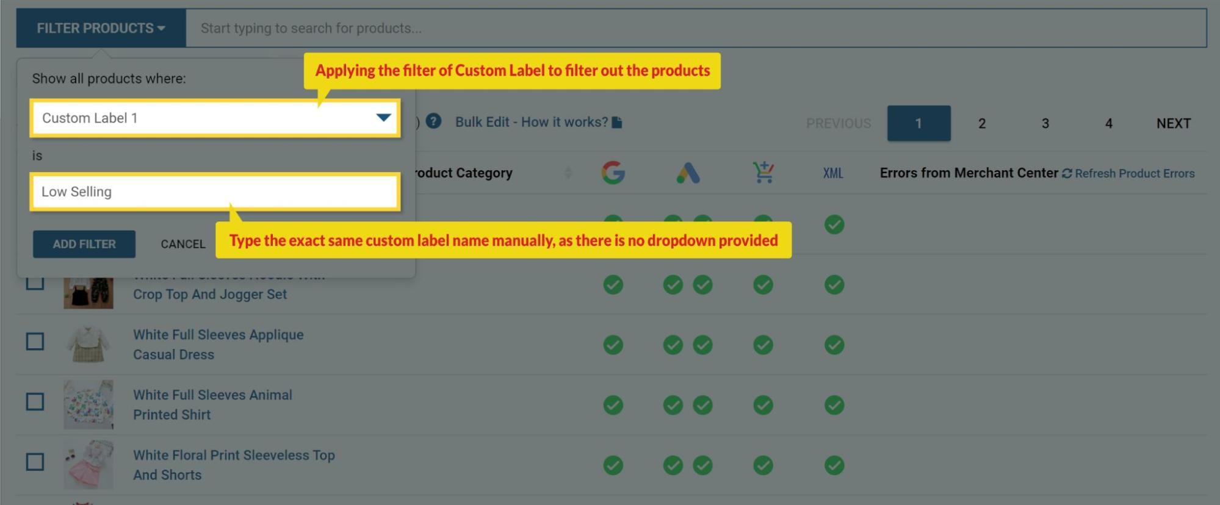The height and width of the screenshot is (505, 1220).
Task: Open the Filter Products dropdown
Action: [101, 28]
